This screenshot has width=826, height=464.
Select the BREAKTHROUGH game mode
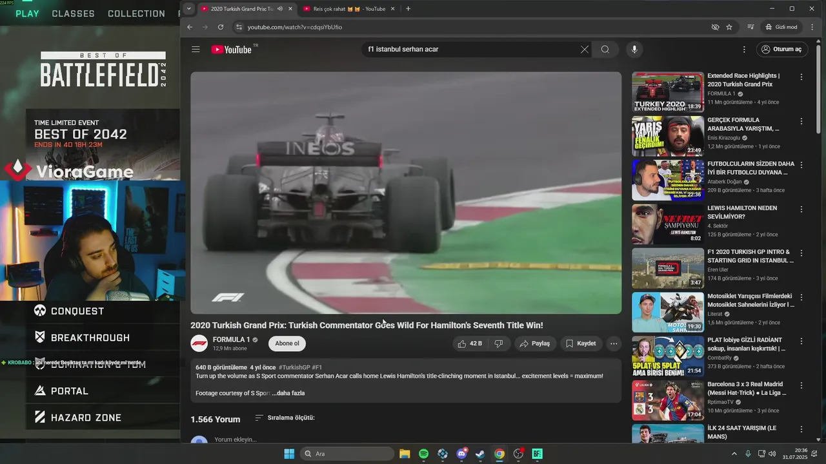[82, 338]
